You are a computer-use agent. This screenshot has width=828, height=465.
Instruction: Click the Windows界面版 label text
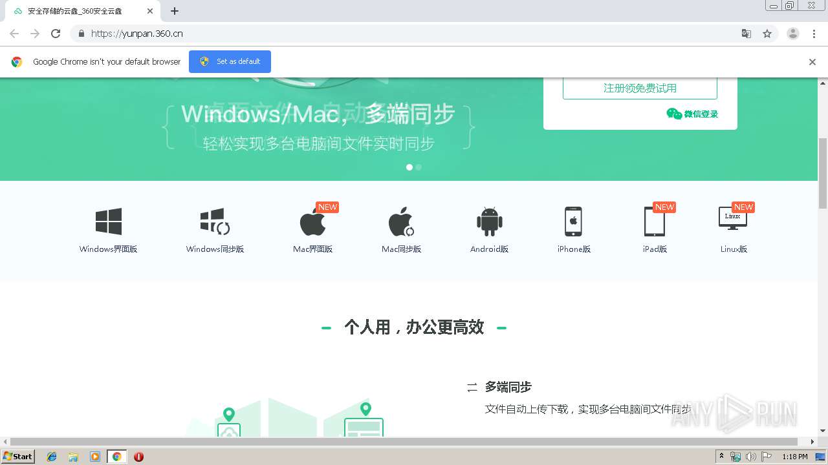109,249
